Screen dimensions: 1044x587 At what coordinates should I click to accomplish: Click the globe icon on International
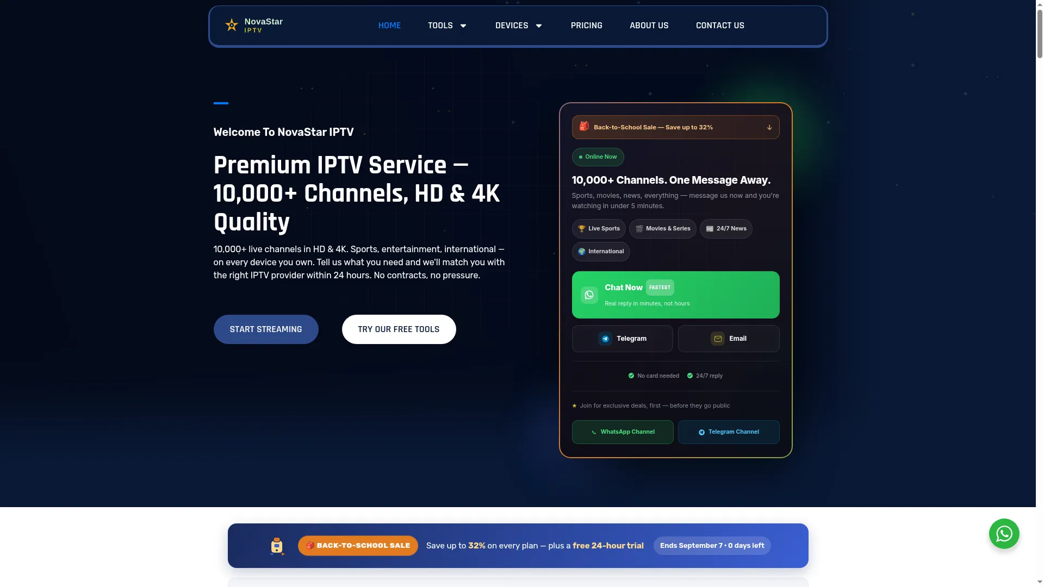point(582,252)
